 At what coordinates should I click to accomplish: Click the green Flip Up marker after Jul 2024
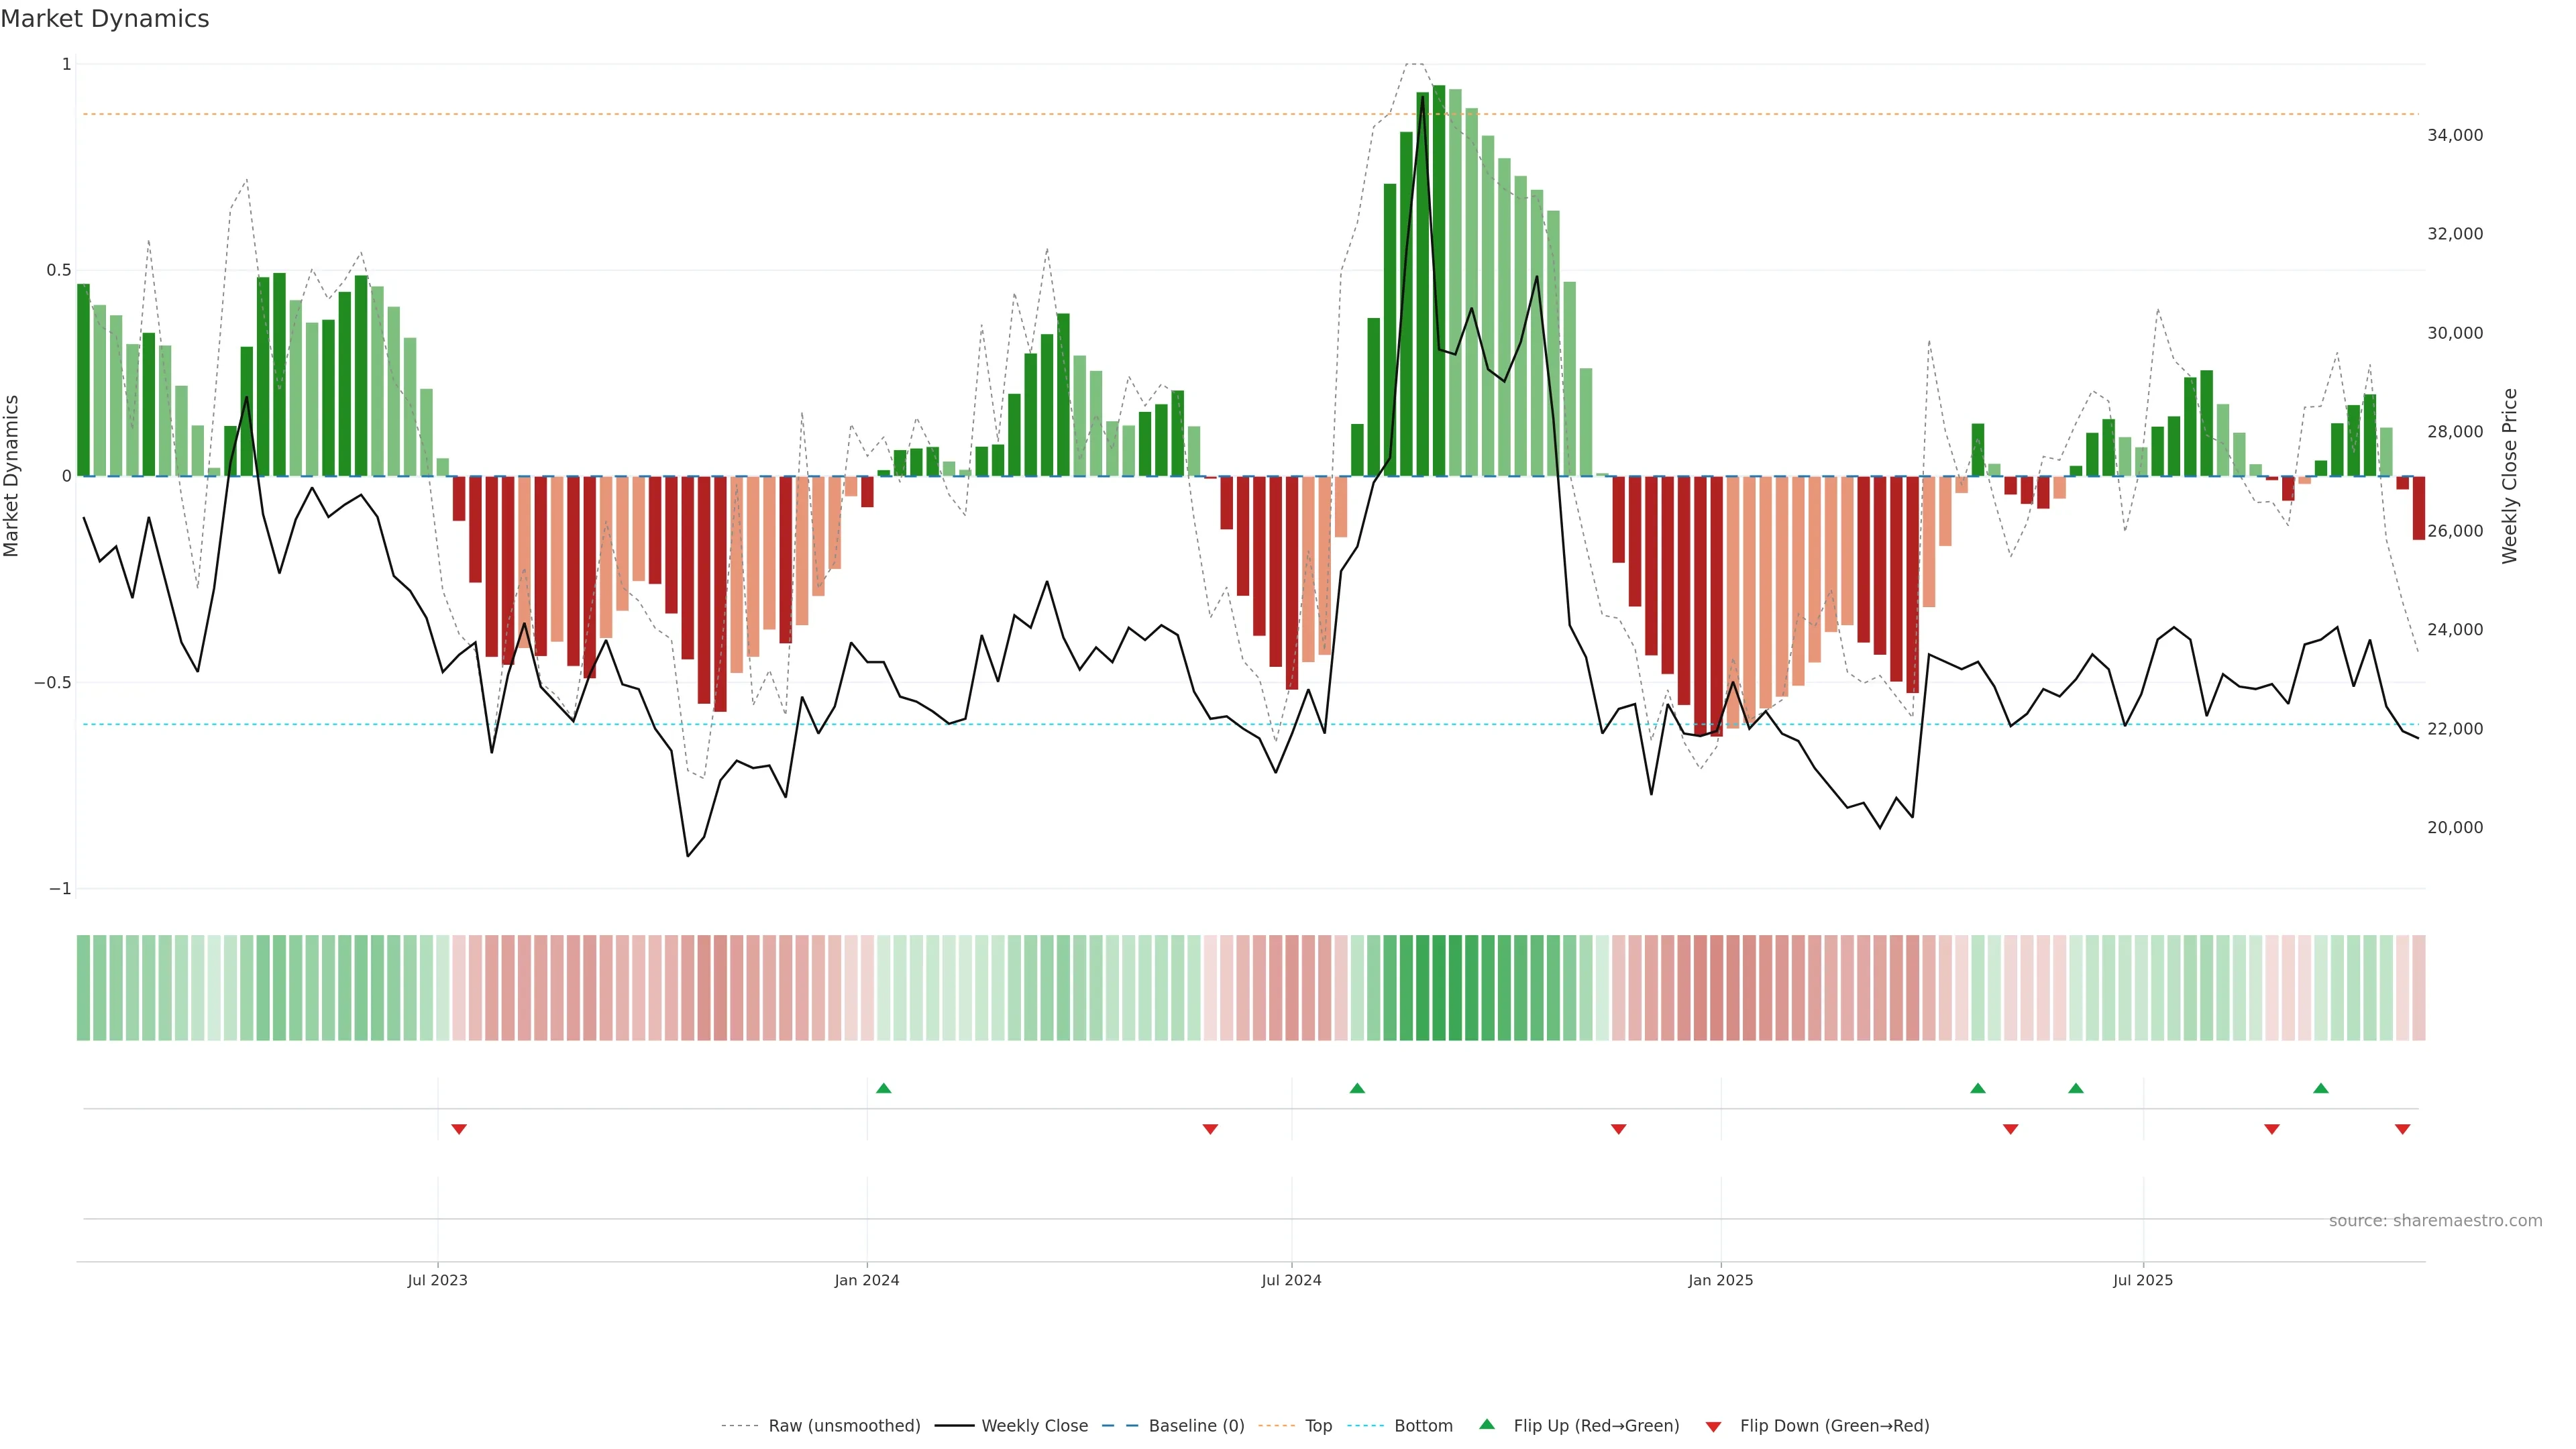(x=1357, y=1088)
